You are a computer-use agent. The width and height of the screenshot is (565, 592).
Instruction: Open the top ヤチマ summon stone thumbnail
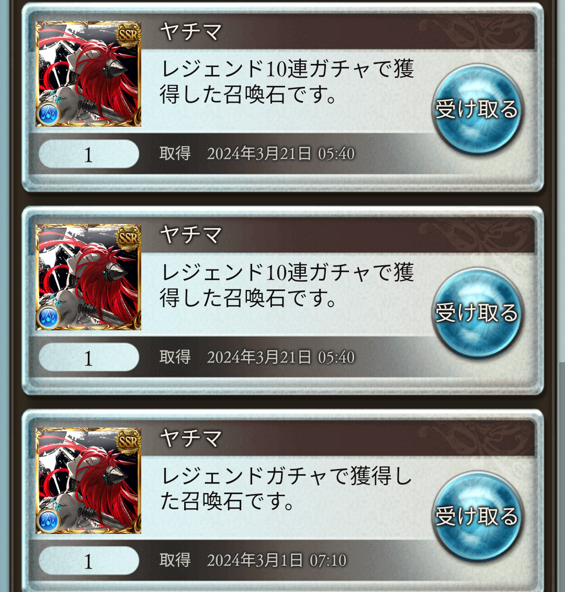pos(88,74)
